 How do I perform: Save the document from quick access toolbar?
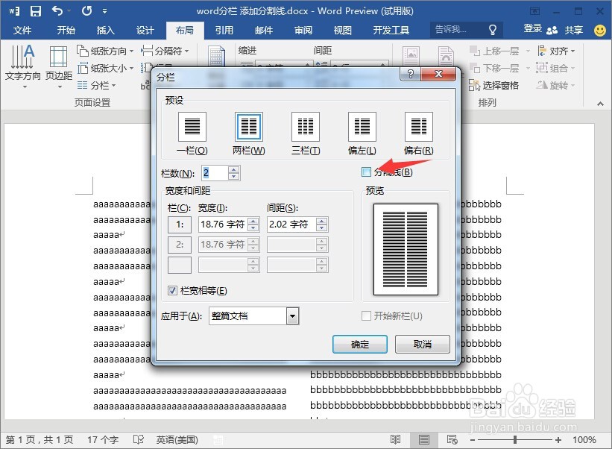coord(36,11)
